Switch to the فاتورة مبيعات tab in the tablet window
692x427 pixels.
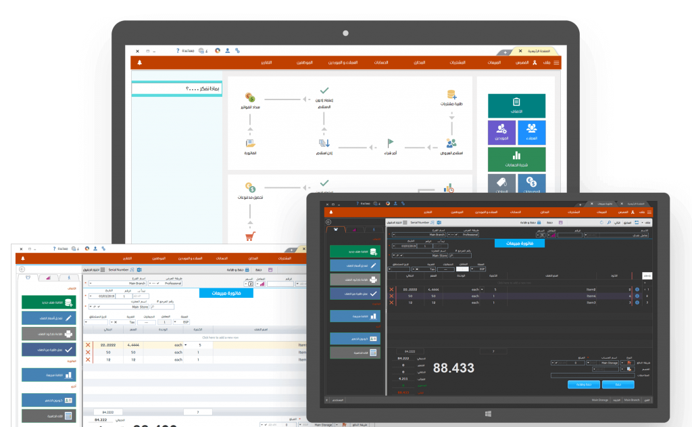tap(605, 204)
